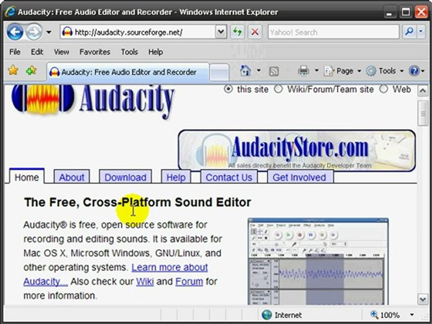The image size is (432, 324).
Task: Switch to the Contact Us page tab
Action: click(x=229, y=177)
